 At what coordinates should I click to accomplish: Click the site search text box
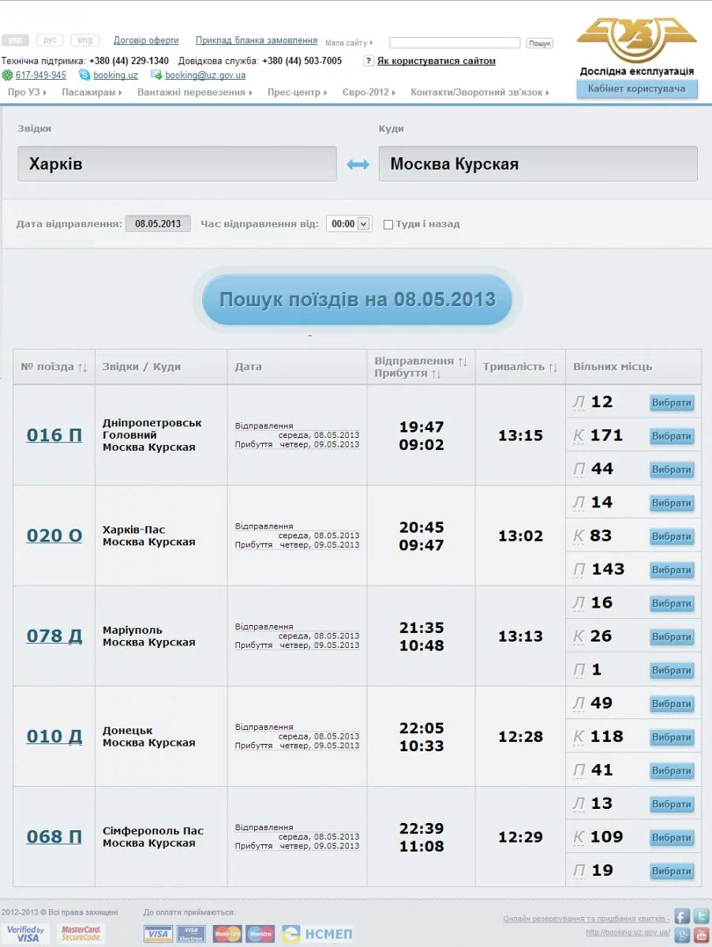coord(455,43)
